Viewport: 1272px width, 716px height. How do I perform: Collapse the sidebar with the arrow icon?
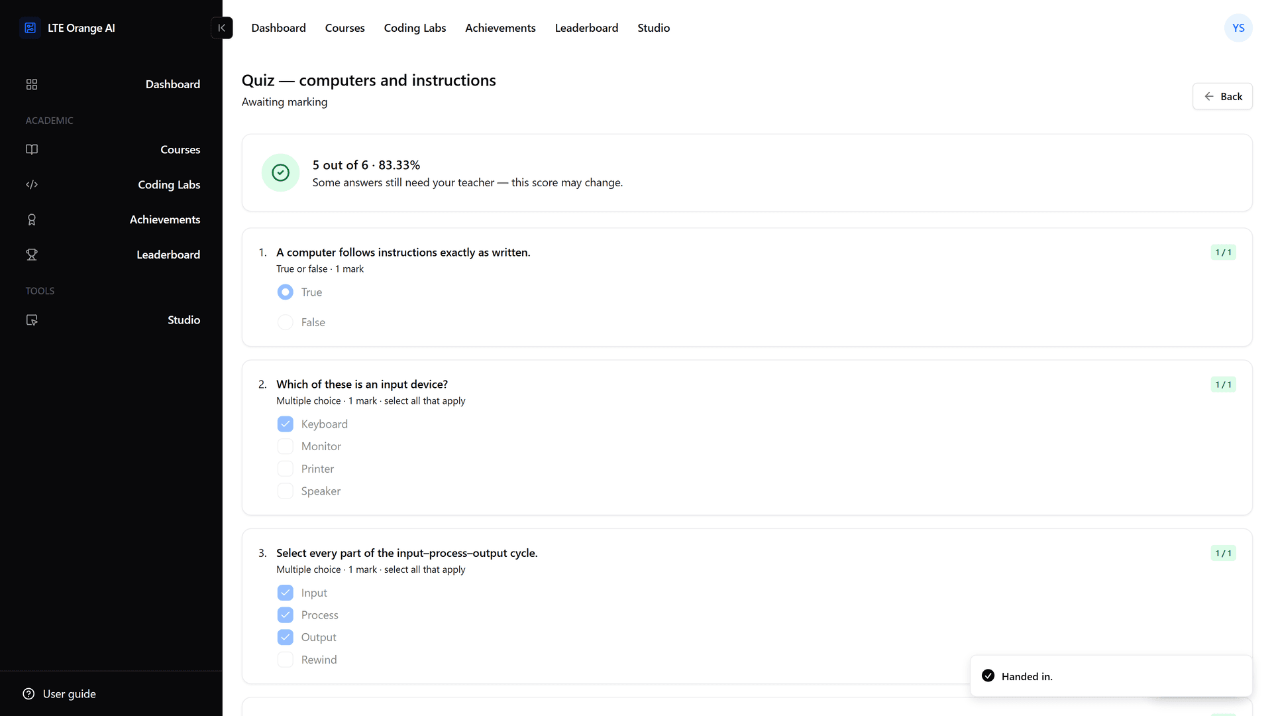(x=222, y=28)
